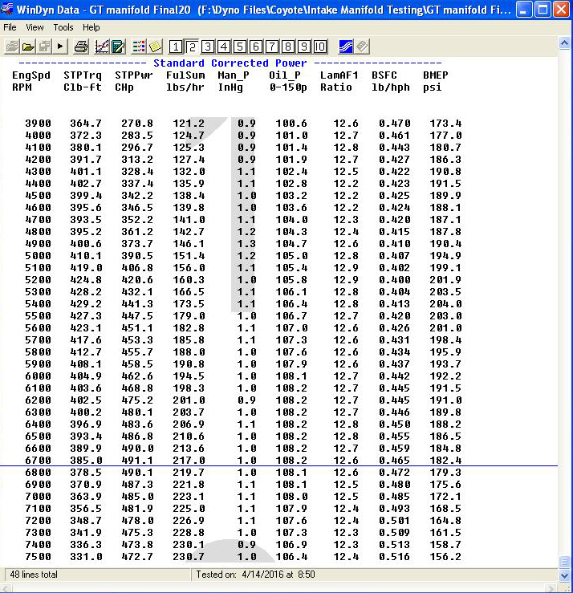Open the View menu
Screen dimensions: 573x593
click(x=35, y=27)
